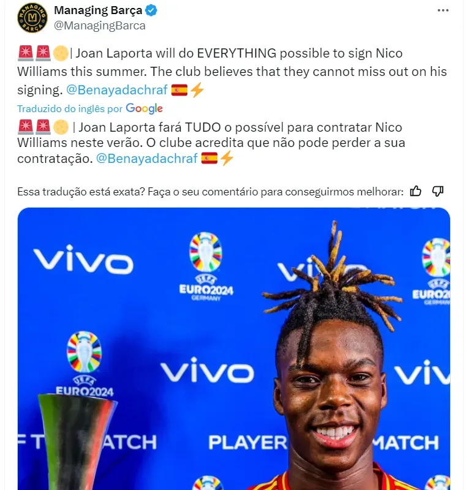Click the Google logo beside translation label
466x490 pixels.
[x=144, y=108]
